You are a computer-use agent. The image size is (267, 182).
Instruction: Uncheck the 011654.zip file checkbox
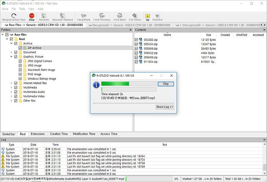click(x=136, y=62)
